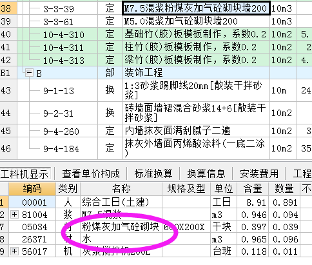312x265 pixels.
Task: Click the cell 基础竹(胶)板模板制作，系数0.2
Action: (196, 34)
